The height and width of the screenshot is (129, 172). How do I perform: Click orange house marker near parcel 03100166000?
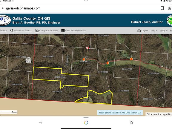84,59
